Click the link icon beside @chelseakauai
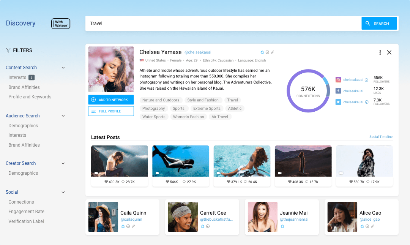 [273, 52]
